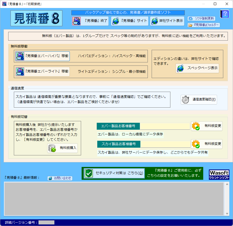Focus the スカイ製品お客様番号 input field

(x=165, y=144)
